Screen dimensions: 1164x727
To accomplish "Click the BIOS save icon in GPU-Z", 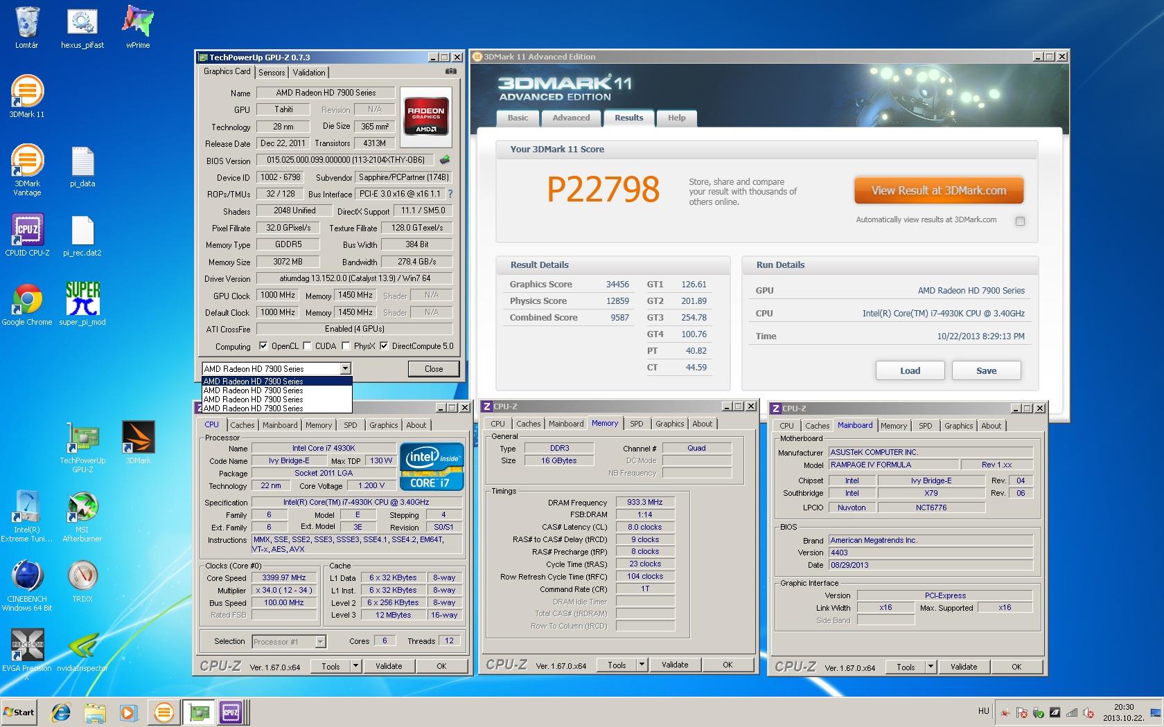I will coord(444,160).
